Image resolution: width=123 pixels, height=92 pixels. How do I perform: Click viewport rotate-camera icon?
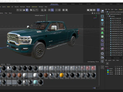[x=97, y=13]
